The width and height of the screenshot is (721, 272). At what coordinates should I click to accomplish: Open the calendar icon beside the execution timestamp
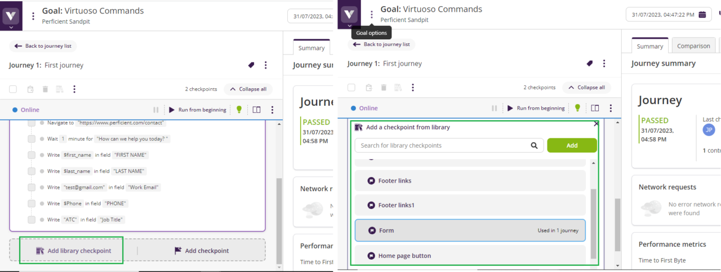(702, 15)
